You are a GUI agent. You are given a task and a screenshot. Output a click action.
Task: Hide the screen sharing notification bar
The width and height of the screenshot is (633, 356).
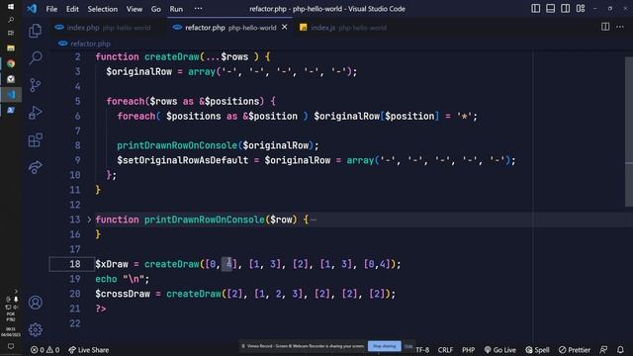coord(408,346)
